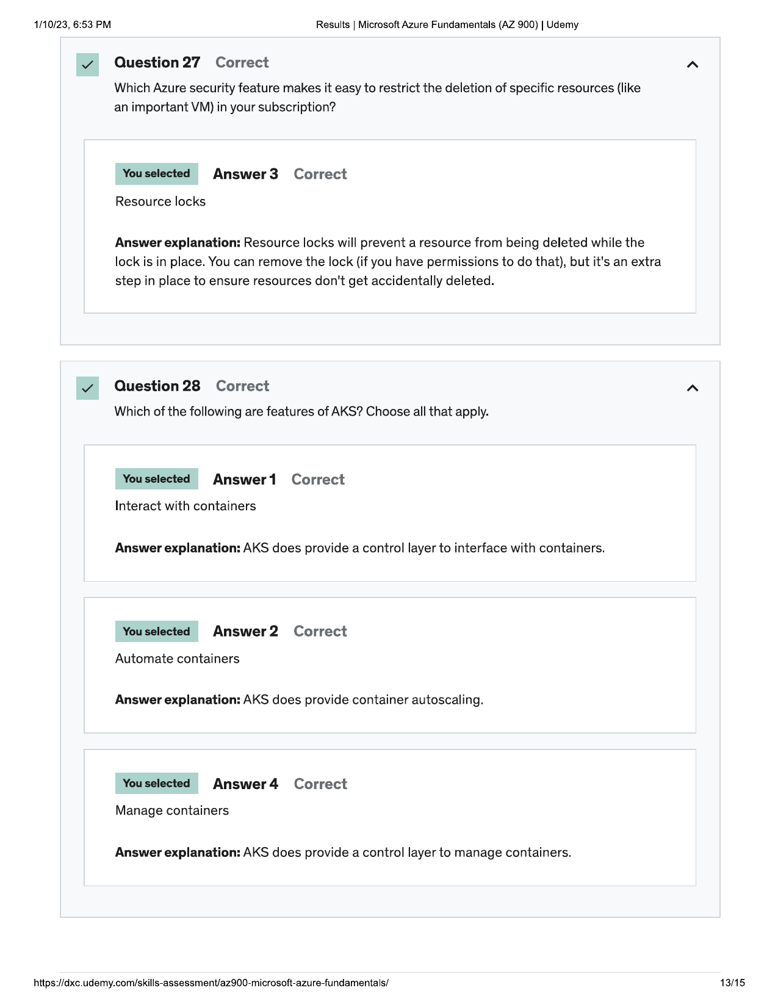Collapse Question 28 with the chevron
The width and height of the screenshot is (778, 1007).
tap(692, 388)
